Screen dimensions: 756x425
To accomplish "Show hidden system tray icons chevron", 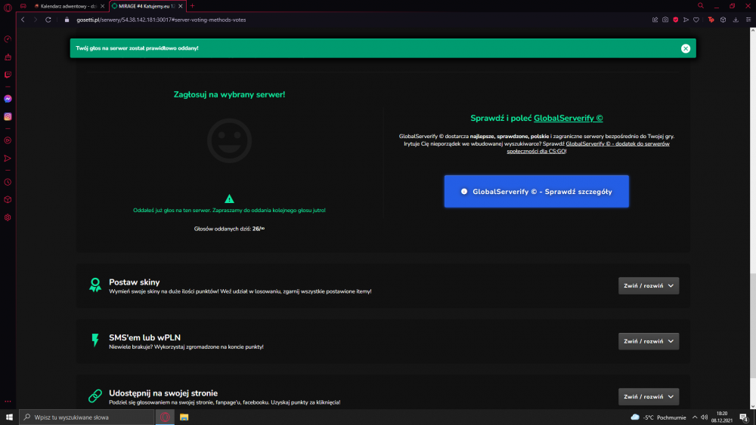I will [x=695, y=417].
